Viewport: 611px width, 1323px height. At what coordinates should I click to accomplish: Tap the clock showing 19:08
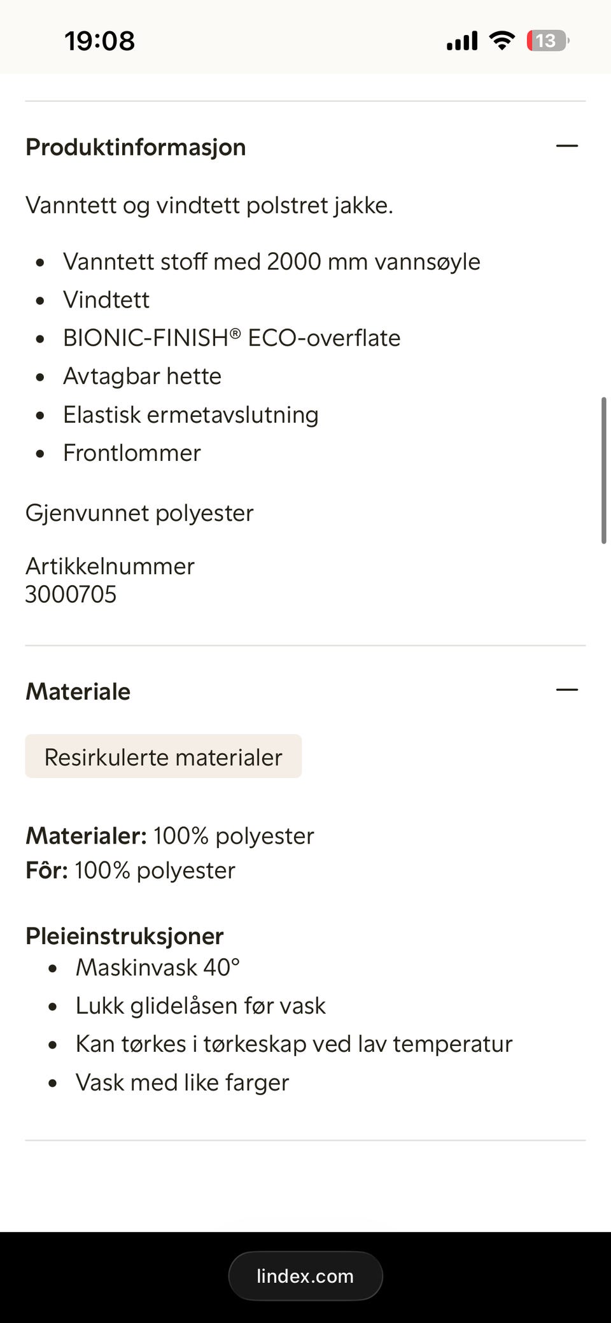99,41
